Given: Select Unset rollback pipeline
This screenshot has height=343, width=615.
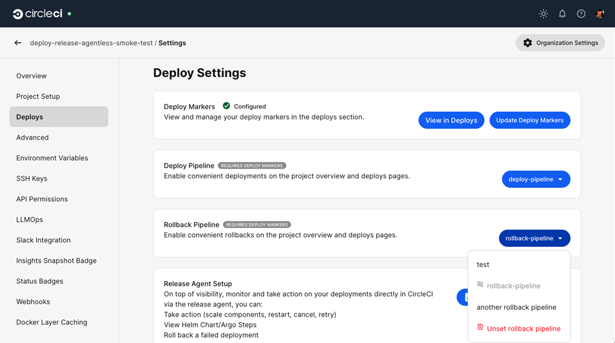Looking at the screenshot, I should (524, 328).
